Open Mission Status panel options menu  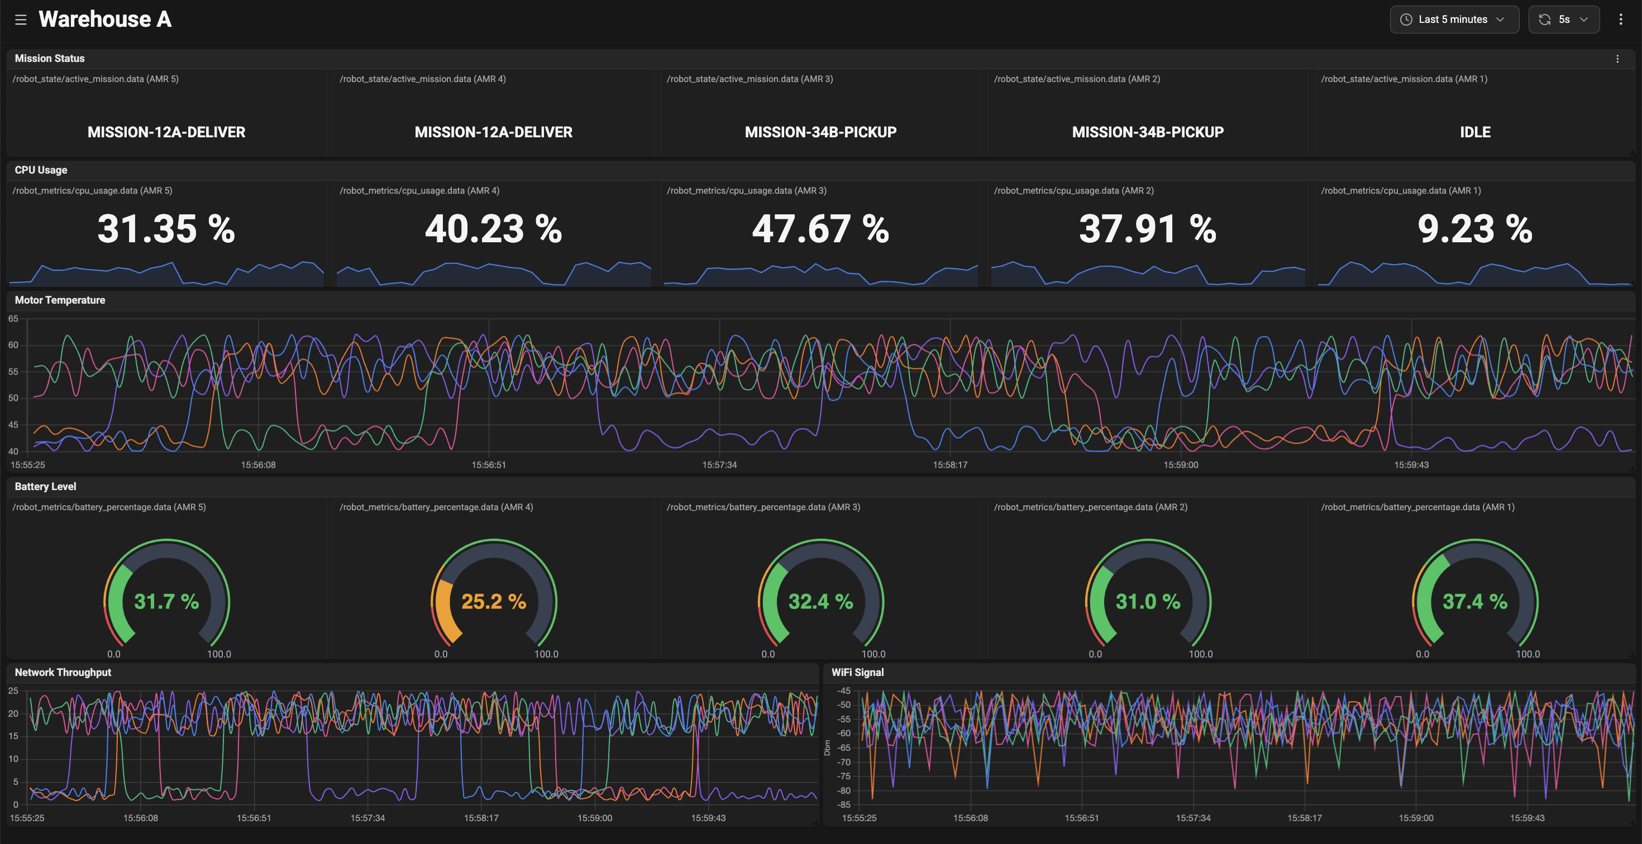pos(1617,59)
